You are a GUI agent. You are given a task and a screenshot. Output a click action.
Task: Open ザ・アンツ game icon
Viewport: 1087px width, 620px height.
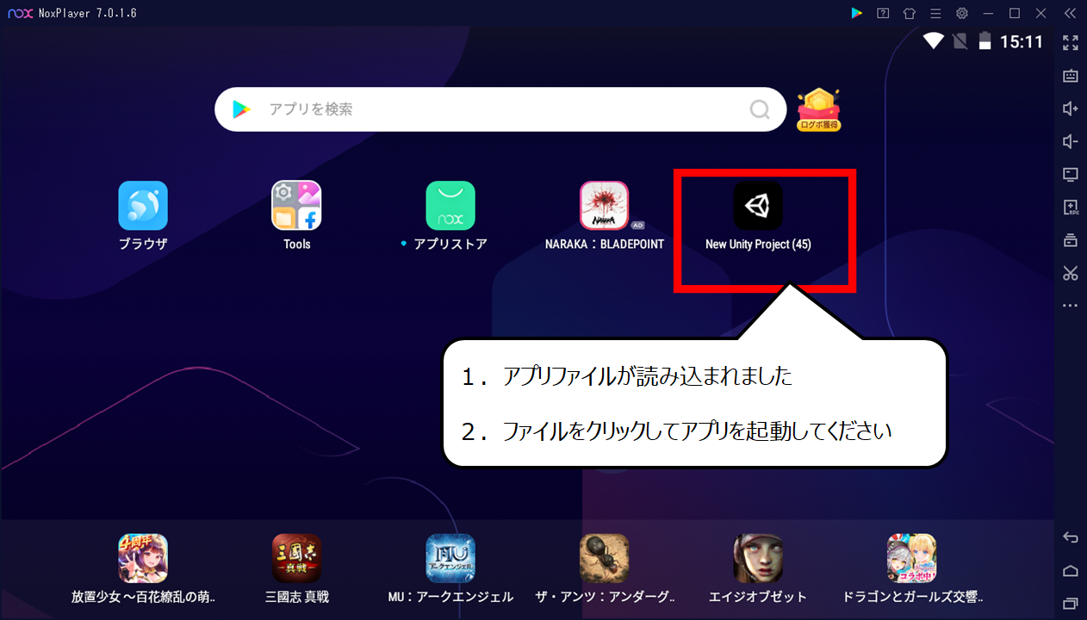click(604, 558)
